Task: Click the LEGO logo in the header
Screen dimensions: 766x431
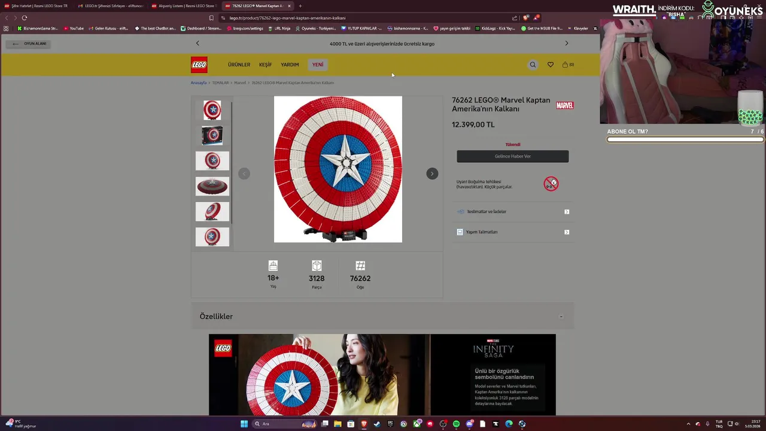Action: click(x=199, y=65)
